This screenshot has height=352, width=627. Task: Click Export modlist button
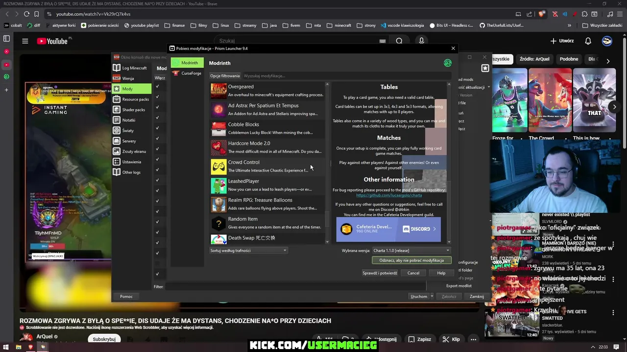[x=458, y=286]
